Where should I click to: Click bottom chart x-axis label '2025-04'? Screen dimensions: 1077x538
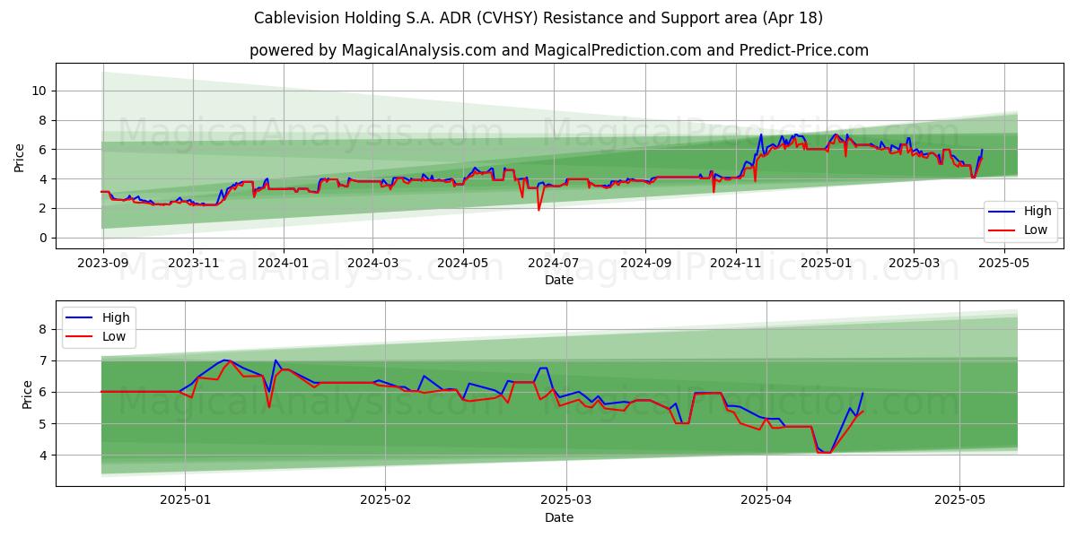(x=766, y=501)
